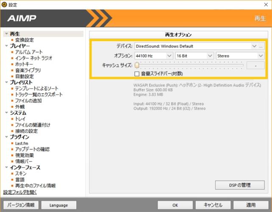
Task: Select プレイリスト category
Action: [21, 82]
